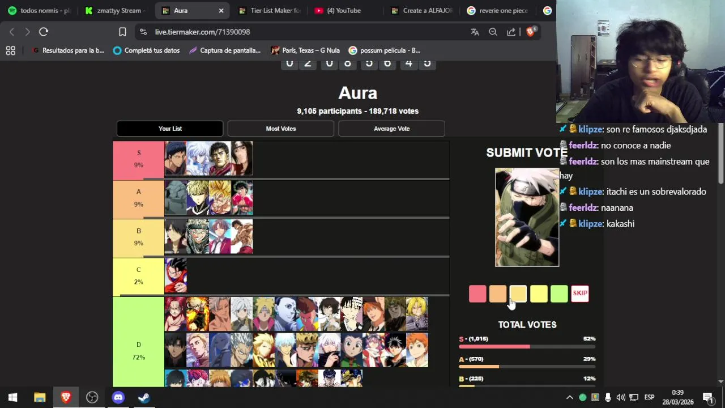Launch File Explorer from the taskbar
725x408 pixels.
[x=40, y=397]
